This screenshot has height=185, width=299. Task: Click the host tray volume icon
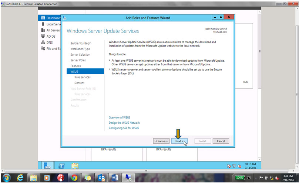point(277,178)
